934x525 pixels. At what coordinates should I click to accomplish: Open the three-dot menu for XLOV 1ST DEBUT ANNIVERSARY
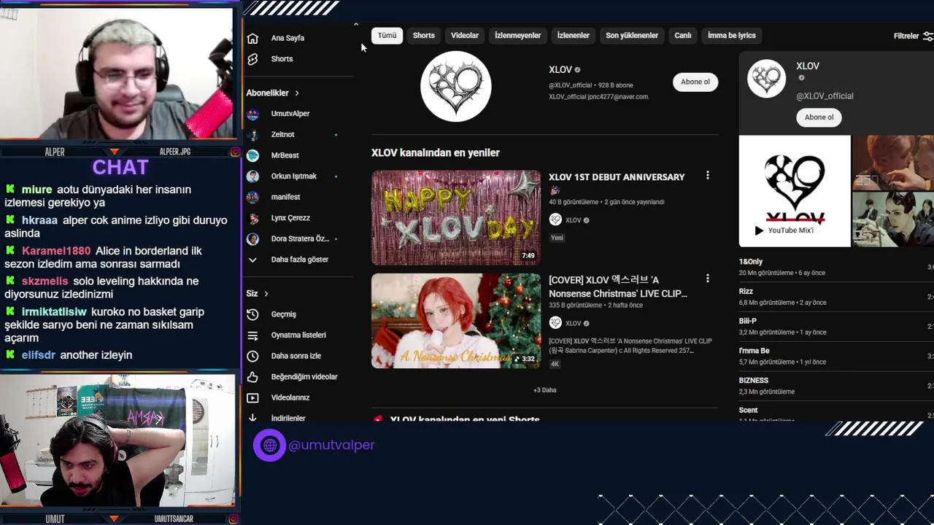click(x=707, y=176)
